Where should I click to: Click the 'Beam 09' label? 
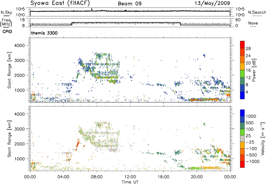point(130,4)
